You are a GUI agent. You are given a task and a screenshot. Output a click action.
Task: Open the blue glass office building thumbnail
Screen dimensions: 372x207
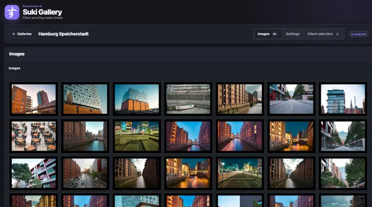click(x=343, y=99)
